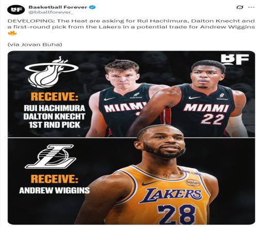Click the Miami Heat logo in image
The image size is (258, 227).
pos(52,72)
